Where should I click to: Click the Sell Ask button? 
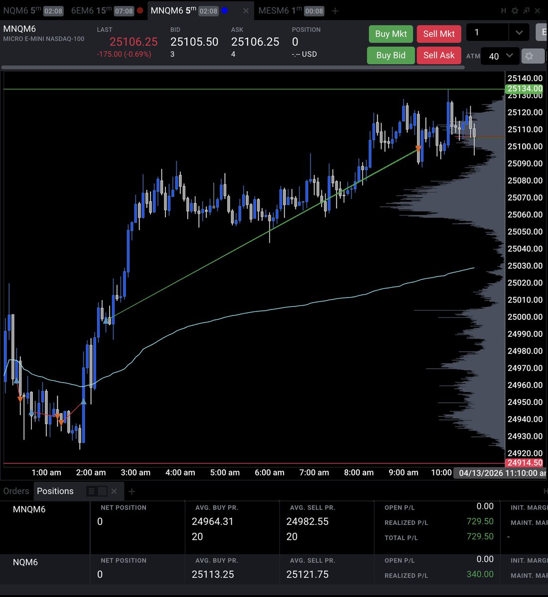click(x=439, y=55)
